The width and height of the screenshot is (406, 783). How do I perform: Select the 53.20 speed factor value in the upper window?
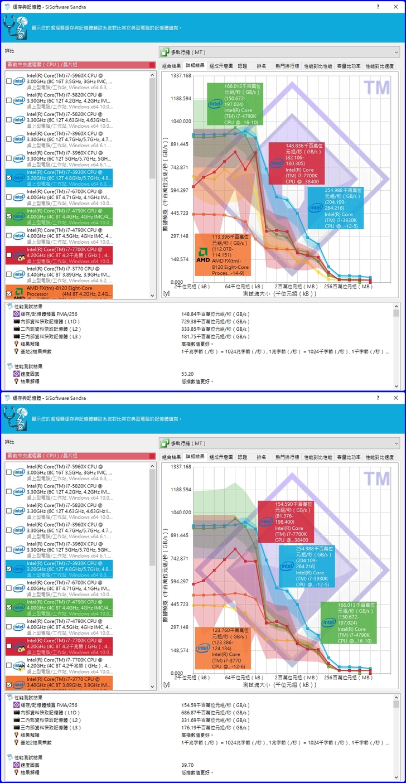click(187, 374)
